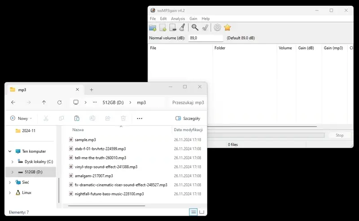Open the Gain menu in wxMP3gain
The height and width of the screenshot is (221, 359).
tap(193, 18)
